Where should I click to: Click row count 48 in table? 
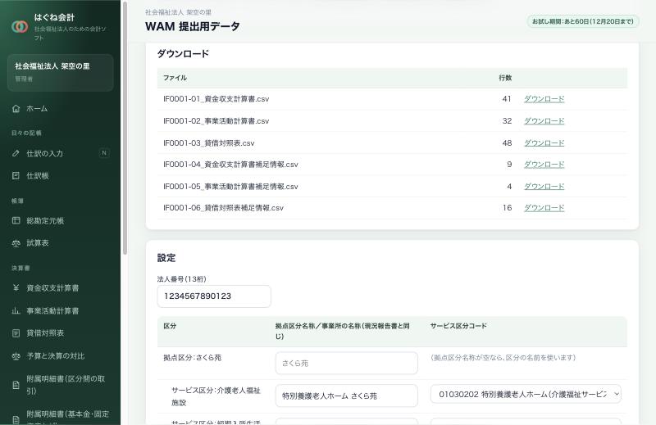point(507,143)
